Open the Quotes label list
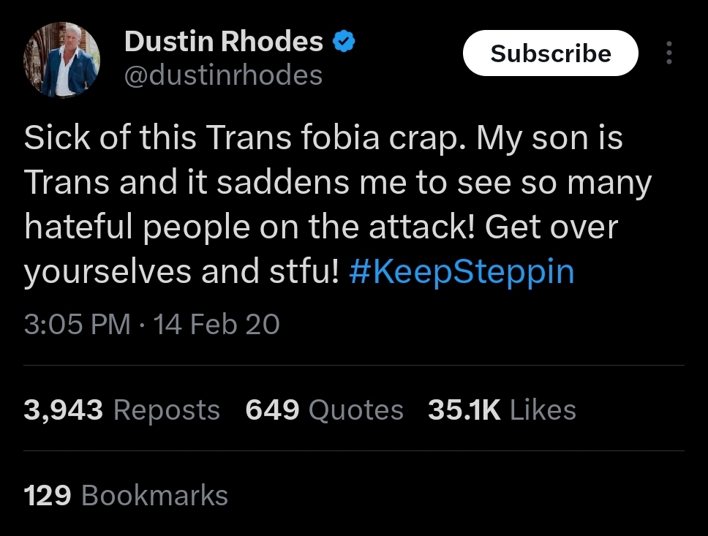The width and height of the screenshot is (708, 536). point(355,410)
